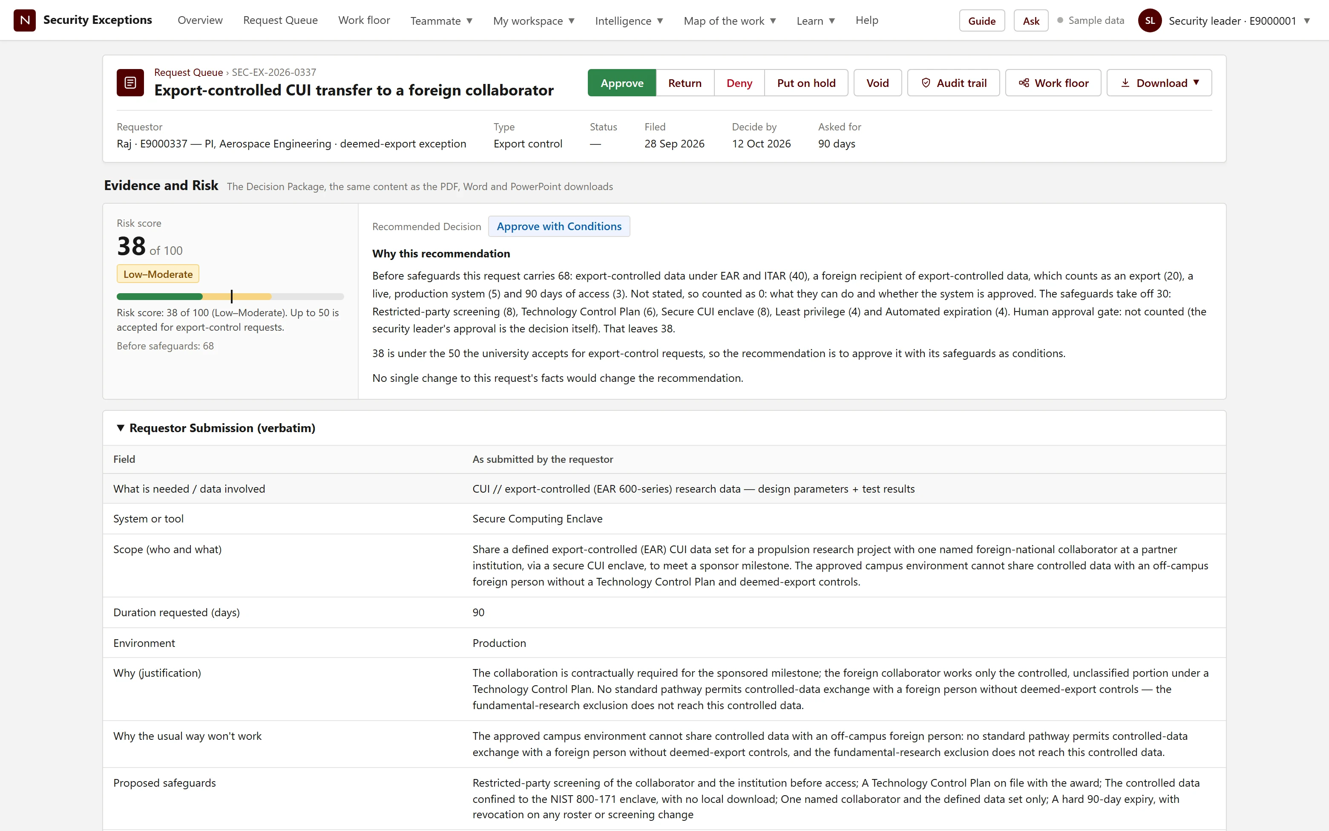Viewport: 1329px width, 831px height.
Task: Click the Sample data indicator
Action: [x=1090, y=20]
